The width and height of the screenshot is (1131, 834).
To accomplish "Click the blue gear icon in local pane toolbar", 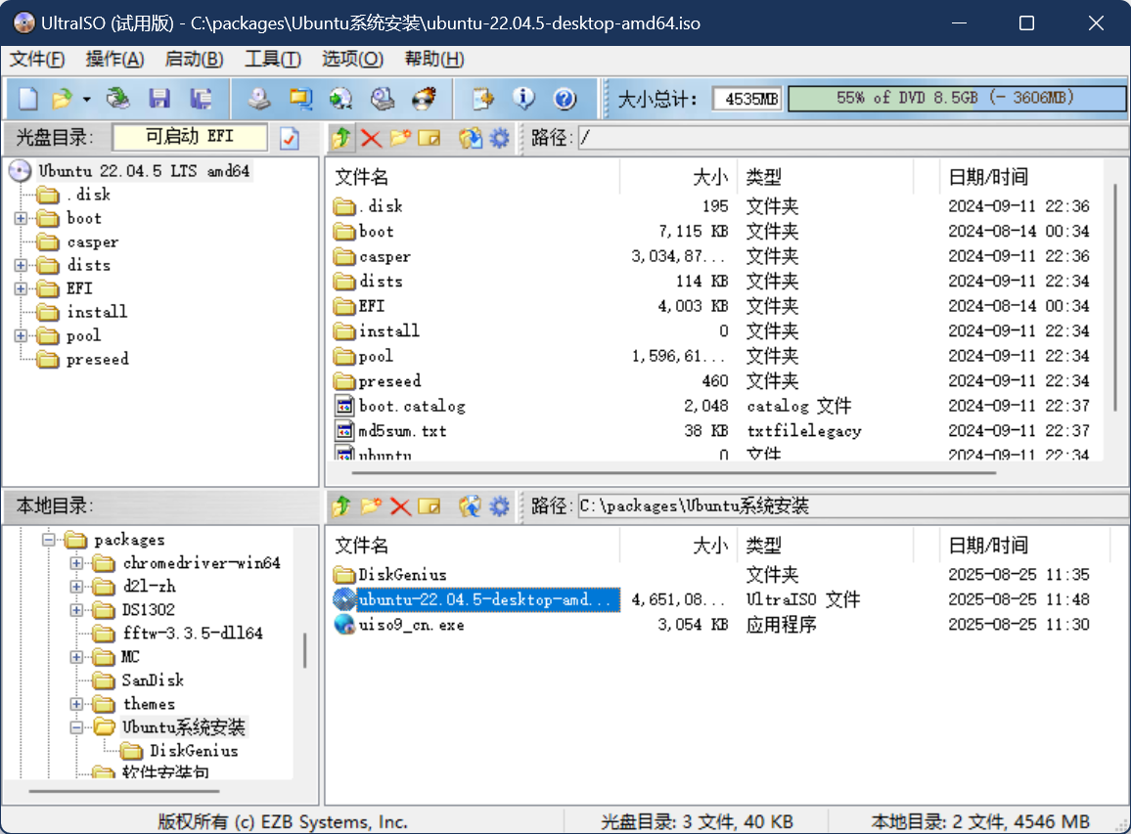I will (x=499, y=506).
